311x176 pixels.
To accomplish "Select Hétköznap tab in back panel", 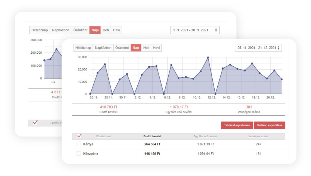I will pos(40,30).
